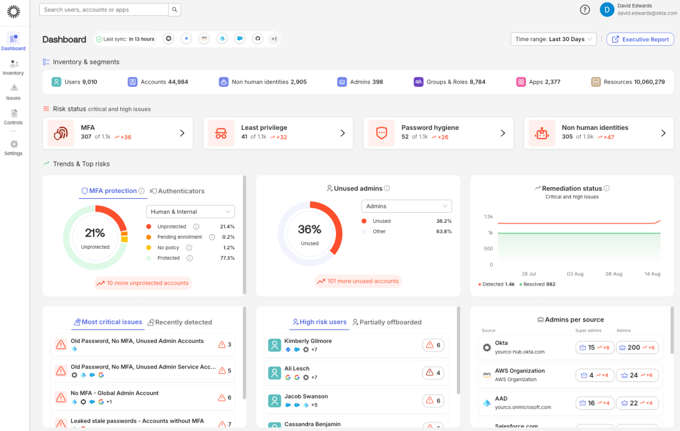Screen dimensions: 680x431
Task: Click the search magnifier button
Action: point(175,10)
